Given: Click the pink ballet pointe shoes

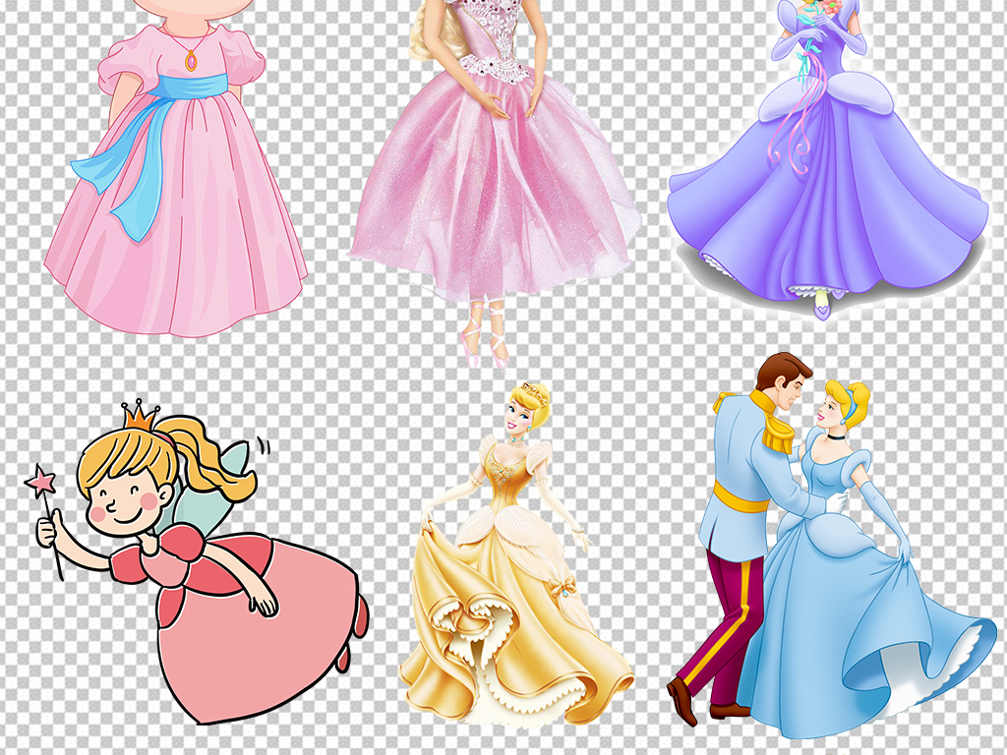Looking at the screenshot, I should 484,334.
